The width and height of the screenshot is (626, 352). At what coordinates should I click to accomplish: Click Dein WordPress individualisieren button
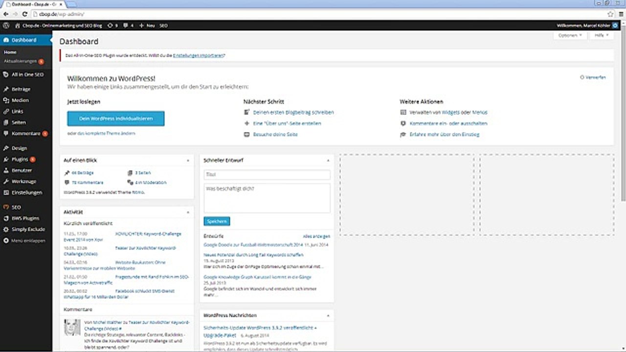(x=116, y=119)
